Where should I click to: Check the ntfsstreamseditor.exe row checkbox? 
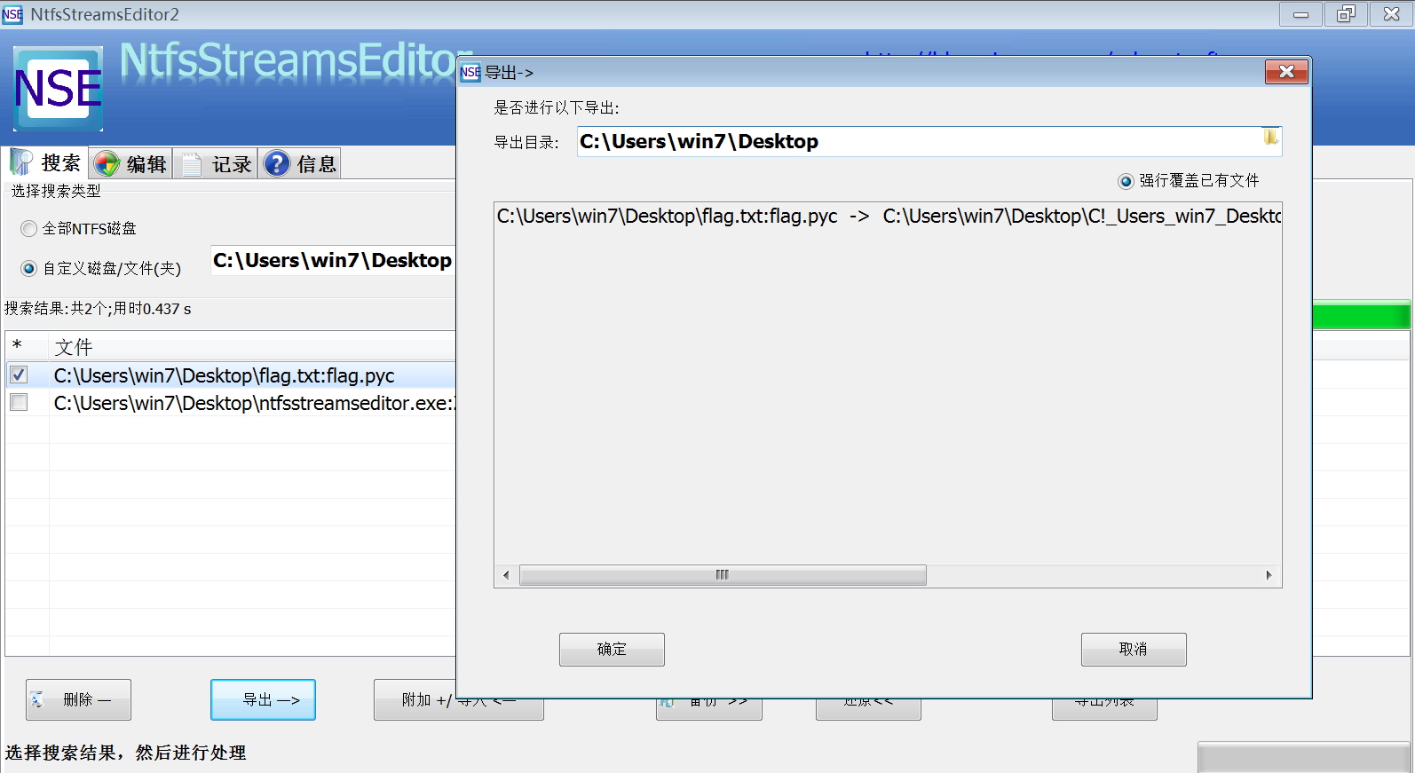pyautogui.click(x=19, y=403)
